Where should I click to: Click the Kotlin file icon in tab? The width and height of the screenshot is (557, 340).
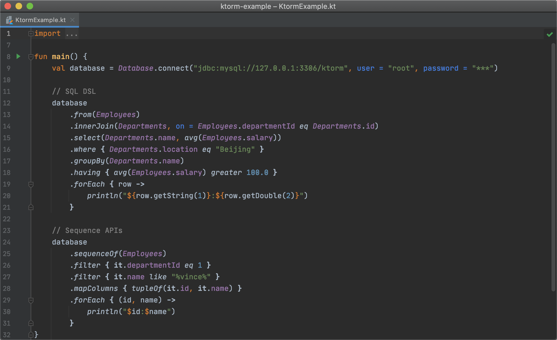[9, 20]
